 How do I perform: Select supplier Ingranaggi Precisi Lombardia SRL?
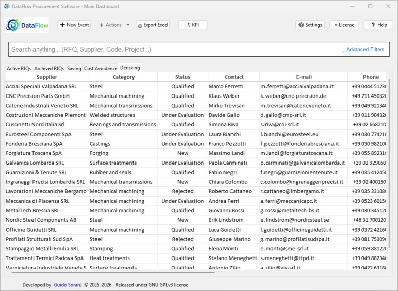point(46,182)
